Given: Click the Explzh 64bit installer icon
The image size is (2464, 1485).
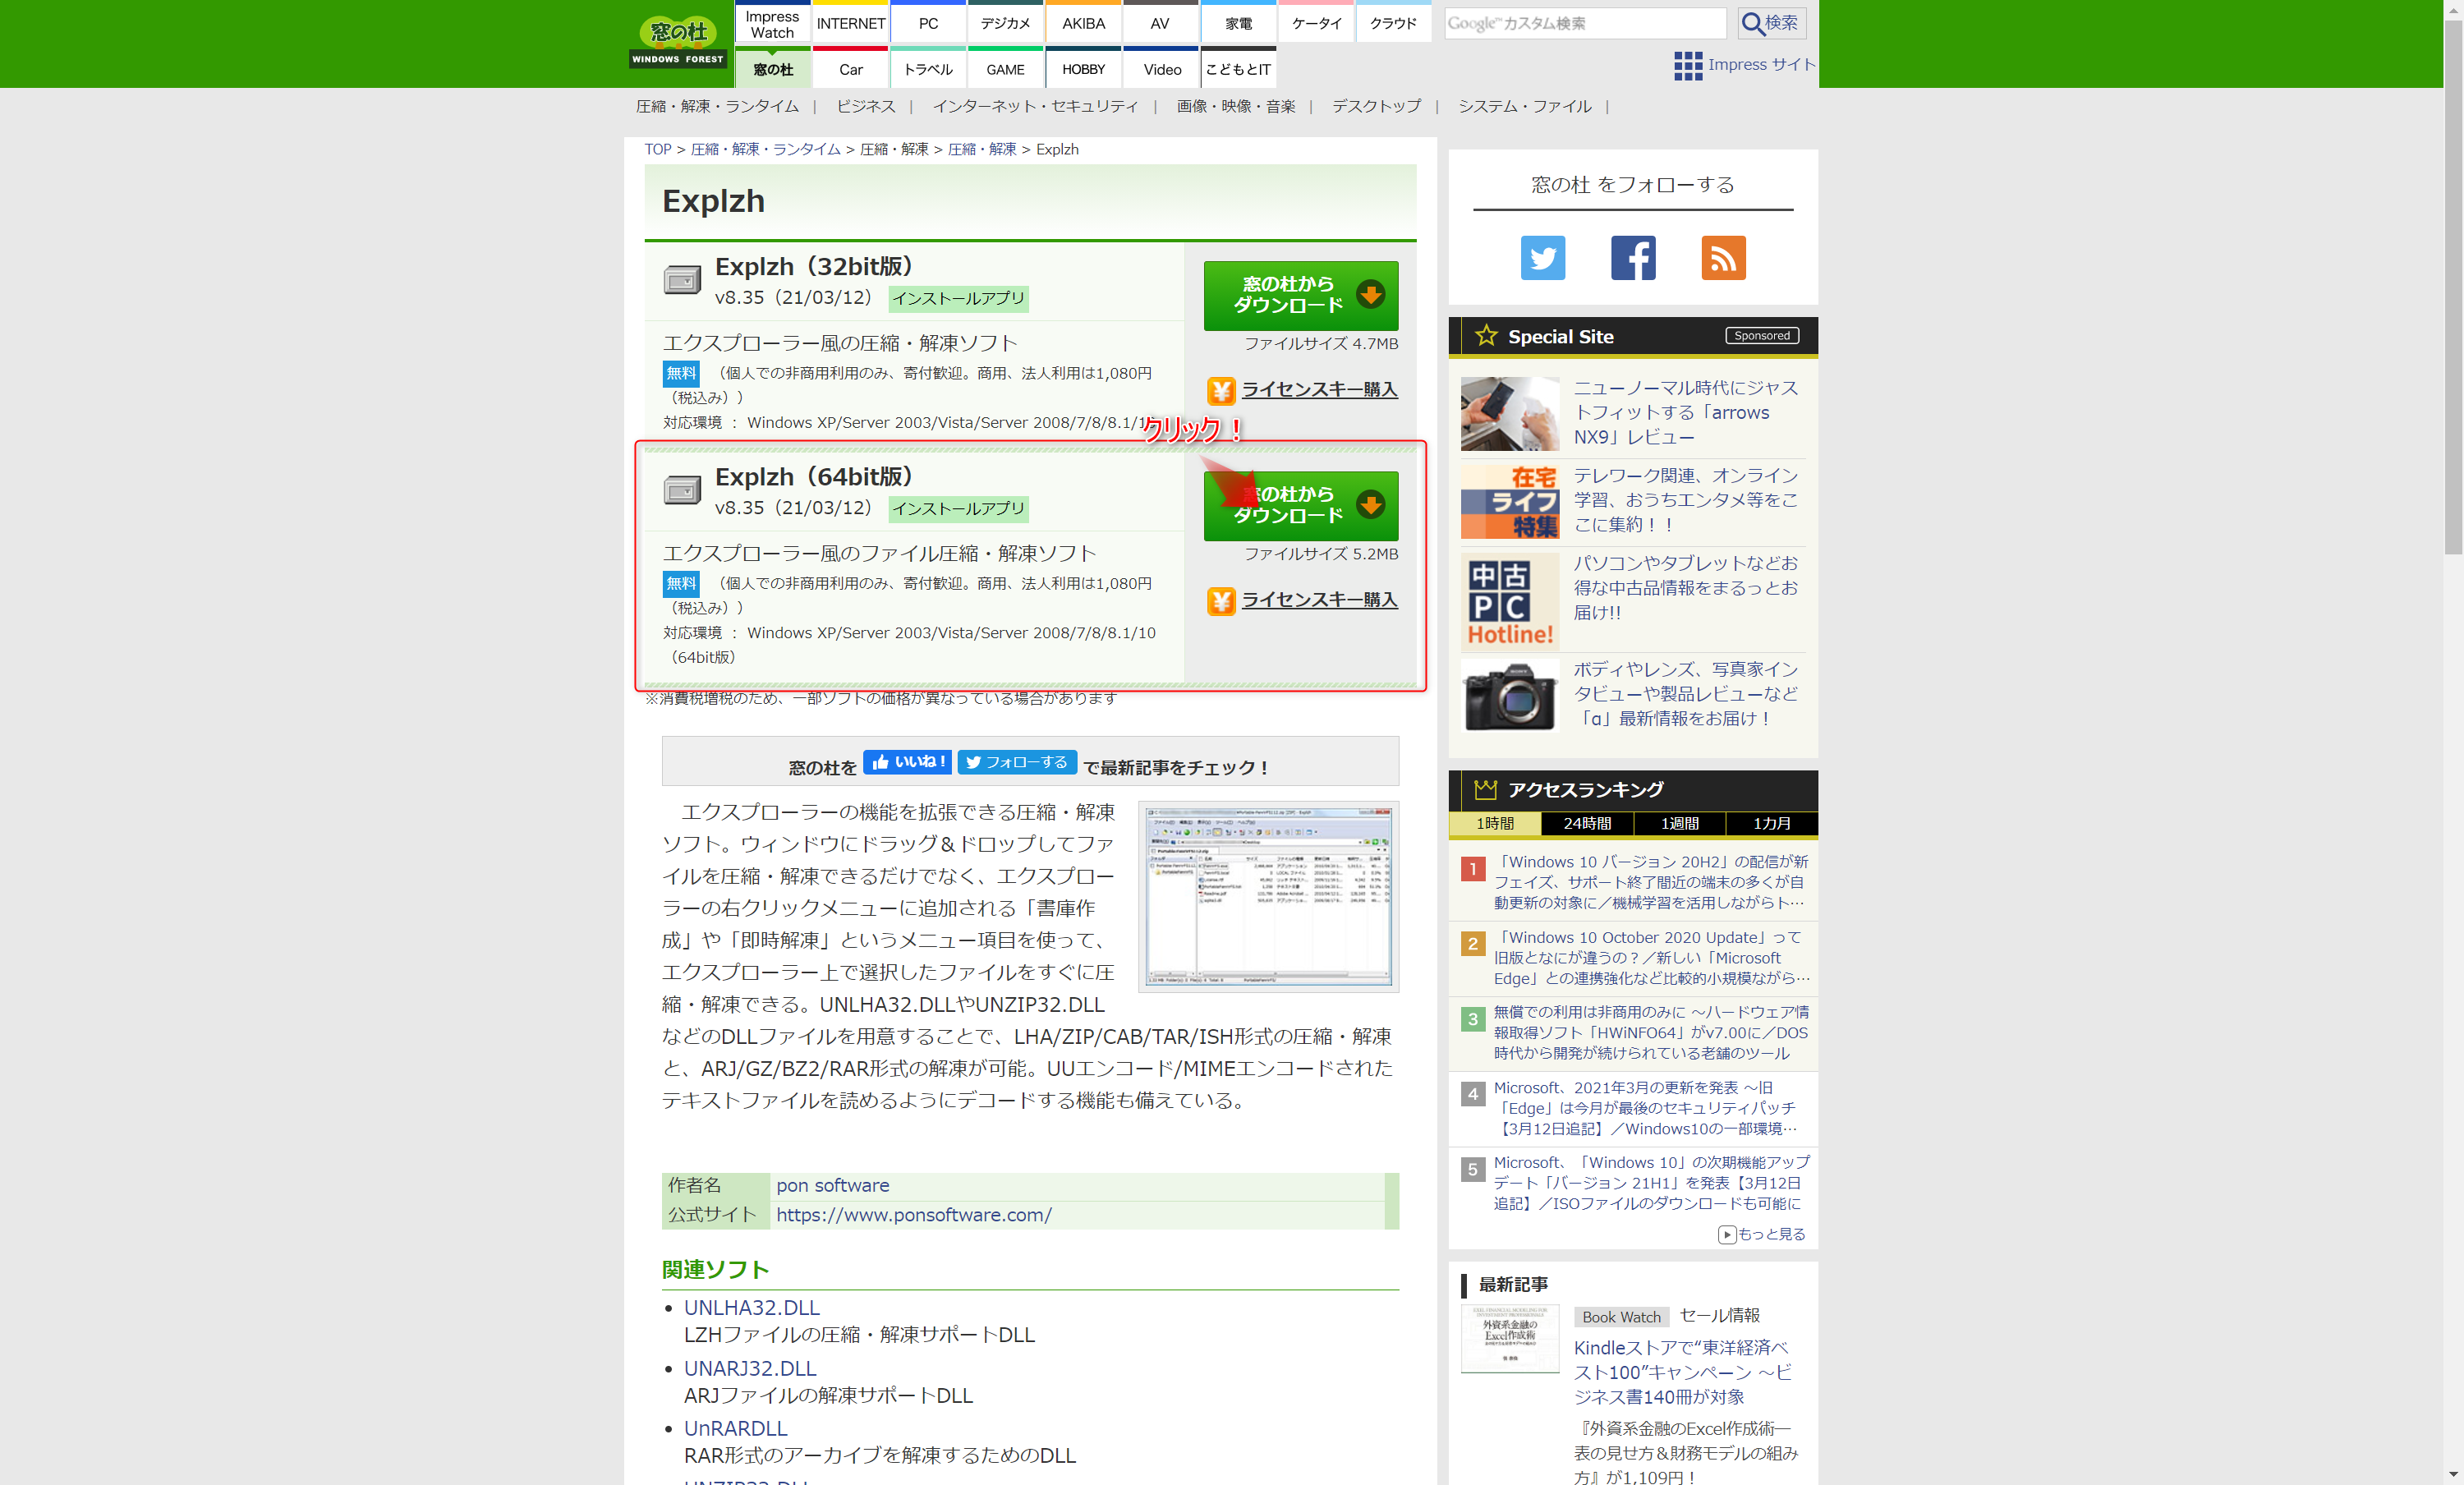Looking at the screenshot, I should [682, 490].
